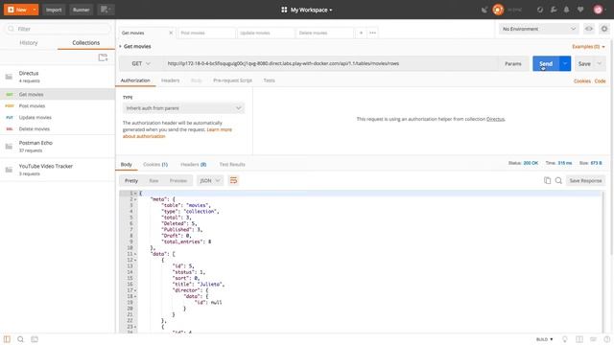The height and width of the screenshot is (345, 614).
Task: Switch to the Collections tab in sidebar
Action: click(85, 42)
